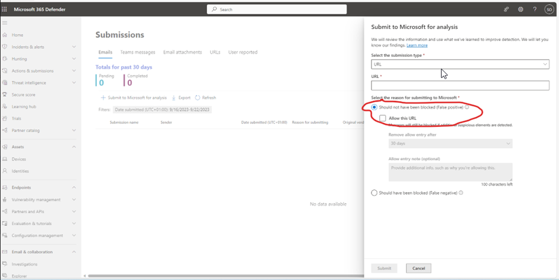Collapse the Assets section chevron
Screen dimensions: 559x280
pos(74,146)
